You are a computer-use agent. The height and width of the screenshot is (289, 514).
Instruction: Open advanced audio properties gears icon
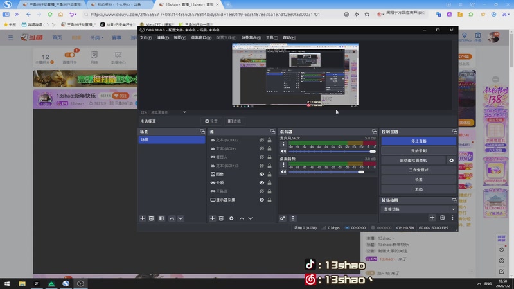pos(282,218)
